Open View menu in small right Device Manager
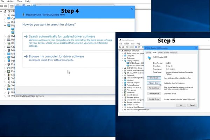Image resolution: width=210 pixels, height=140 pixels. [133, 44]
